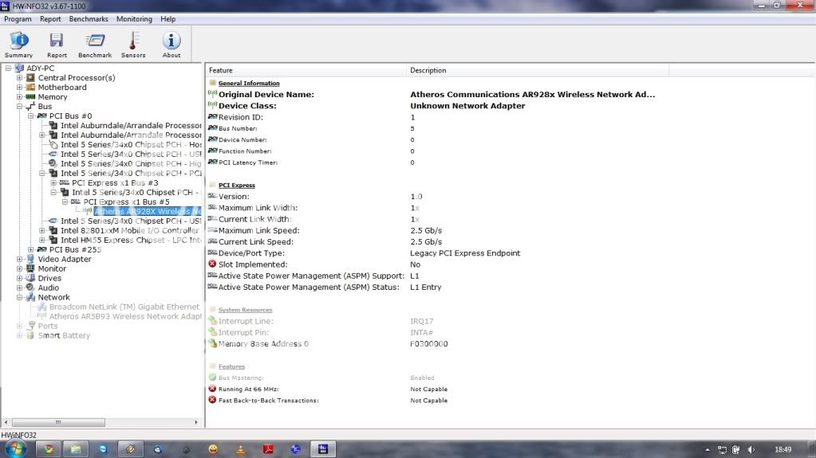Expand the Motherboard tree node
The image size is (816, 458).
coord(19,88)
